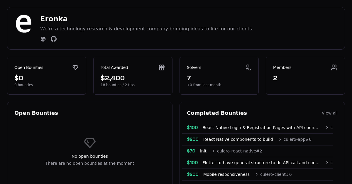Screen dimensions: 352x184
Task: Open the culero-client#6 issue link
Action: 276,174
